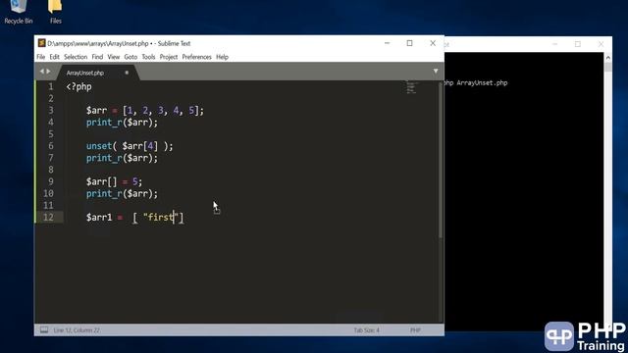Open the File menu
Viewport: 628px width, 353px height.
[x=41, y=57]
